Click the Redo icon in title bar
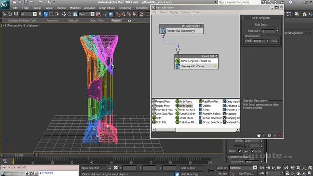The width and height of the screenshot is (313, 176). pos(40,2)
